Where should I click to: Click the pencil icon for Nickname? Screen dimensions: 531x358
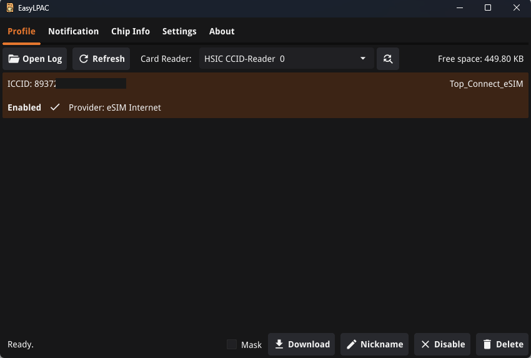coord(352,344)
